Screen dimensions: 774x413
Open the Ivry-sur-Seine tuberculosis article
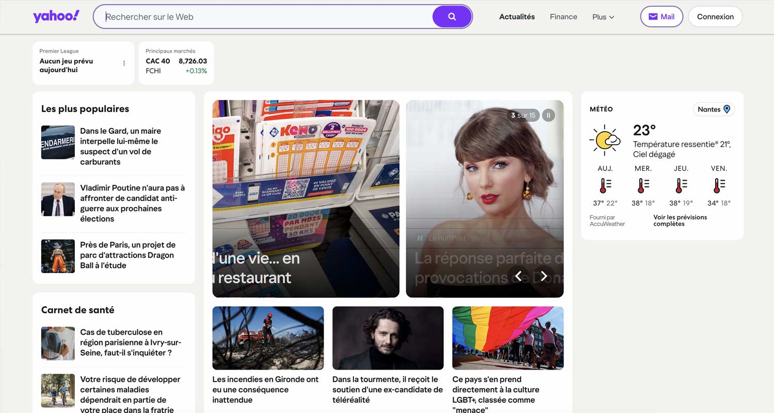(x=131, y=342)
